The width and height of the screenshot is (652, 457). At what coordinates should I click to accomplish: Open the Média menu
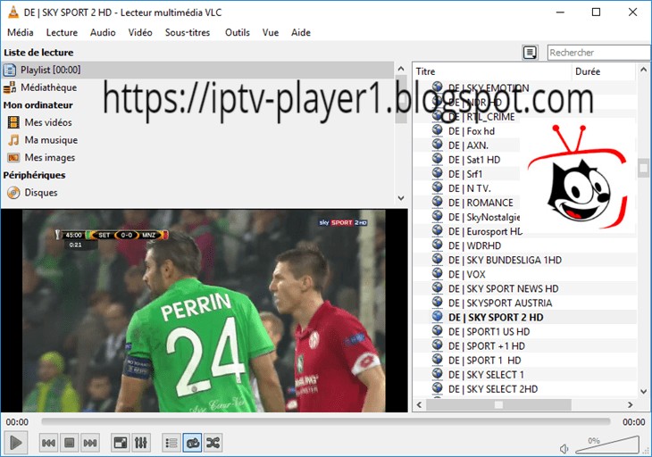pos(20,32)
